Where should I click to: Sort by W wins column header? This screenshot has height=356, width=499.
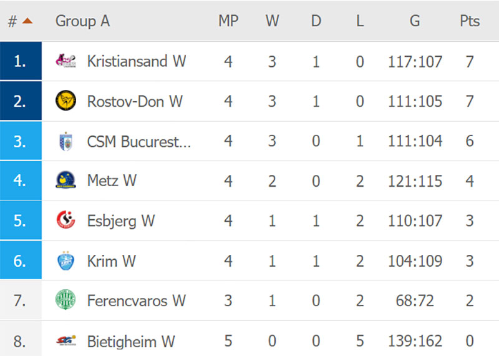coord(272,21)
